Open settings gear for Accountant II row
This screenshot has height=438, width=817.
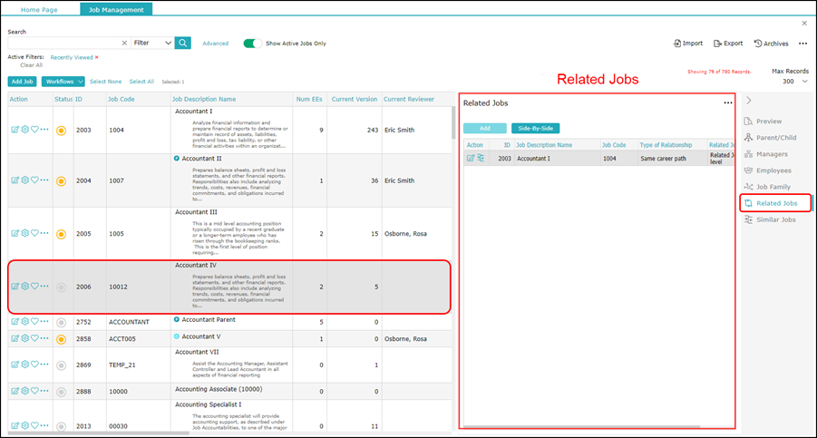(x=25, y=180)
